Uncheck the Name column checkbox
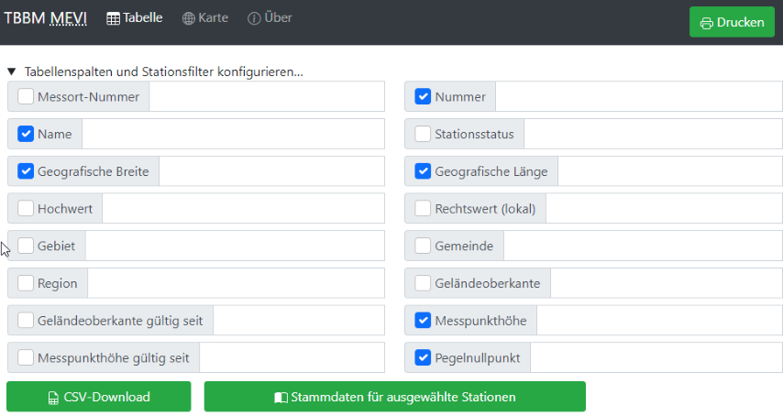The height and width of the screenshot is (416, 783). coord(26,134)
